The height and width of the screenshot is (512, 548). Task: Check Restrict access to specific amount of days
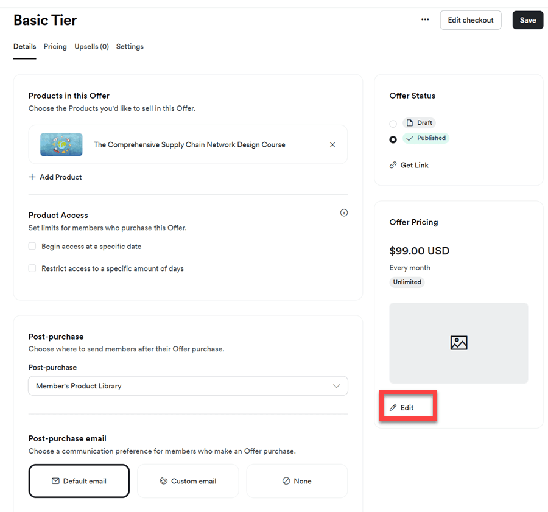click(32, 268)
